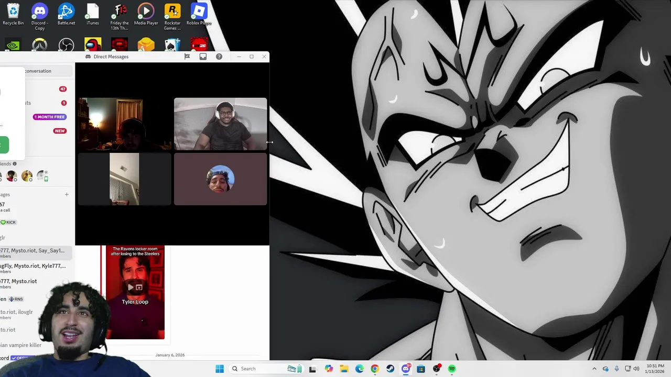This screenshot has width=671, height=377.
Task: Open the DM with ugFly, Mysto.riot, Kyle777
Action: point(36,268)
